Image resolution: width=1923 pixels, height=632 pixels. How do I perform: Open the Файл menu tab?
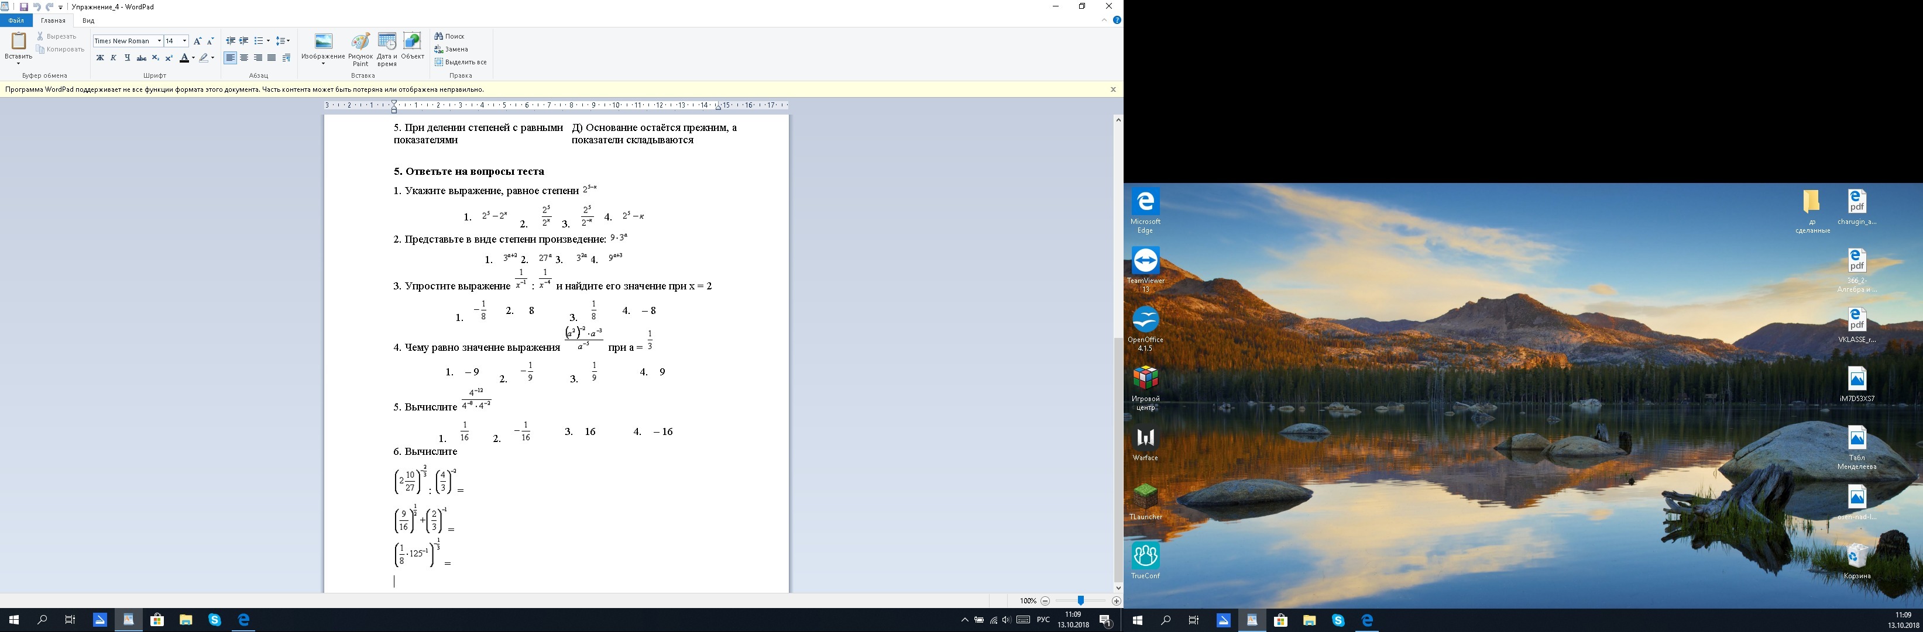coord(16,21)
